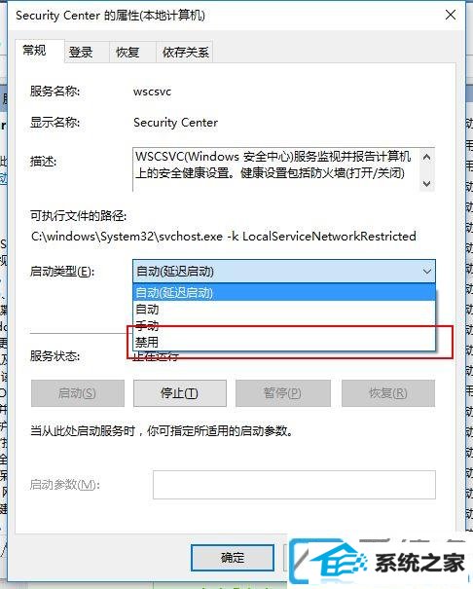Close the Security Center properties dialog
The width and height of the screenshot is (473, 589).
(x=450, y=15)
